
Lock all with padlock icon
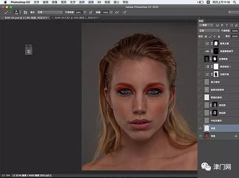[x=219, y=36]
